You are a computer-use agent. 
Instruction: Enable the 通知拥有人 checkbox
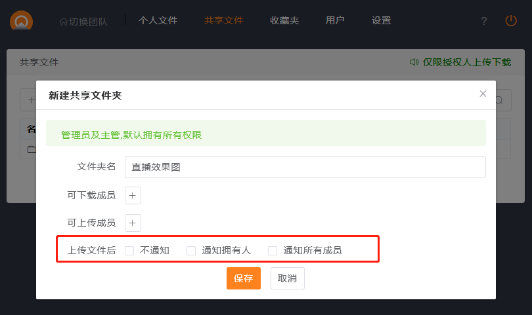[191, 250]
